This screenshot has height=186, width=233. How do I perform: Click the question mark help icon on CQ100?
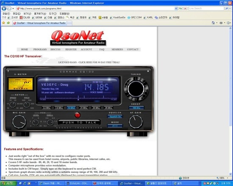8,71
